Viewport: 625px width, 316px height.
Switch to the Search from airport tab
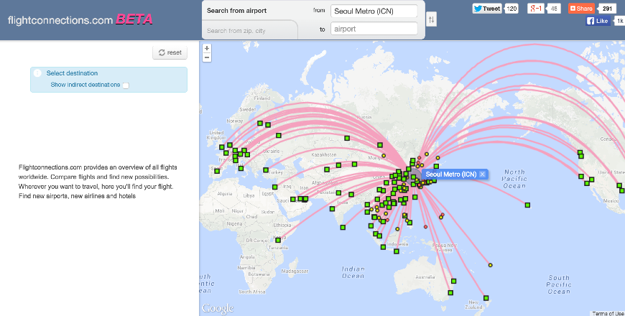coord(237,11)
